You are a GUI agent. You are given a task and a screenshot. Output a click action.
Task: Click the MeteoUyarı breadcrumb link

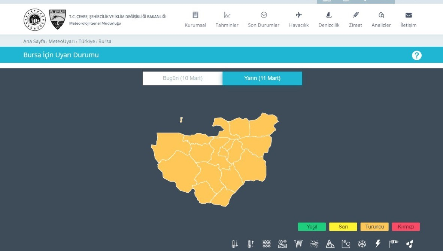click(x=62, y=41)
